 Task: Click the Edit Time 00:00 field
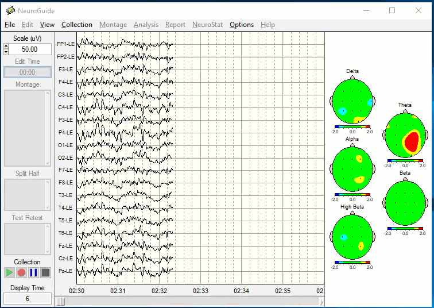pos(28,72)
